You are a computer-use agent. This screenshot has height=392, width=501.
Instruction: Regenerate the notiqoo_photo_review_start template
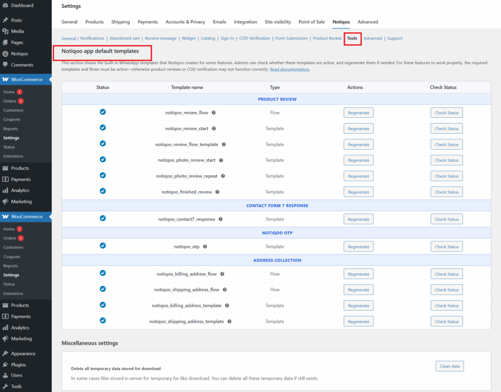(x=358, y=160)
